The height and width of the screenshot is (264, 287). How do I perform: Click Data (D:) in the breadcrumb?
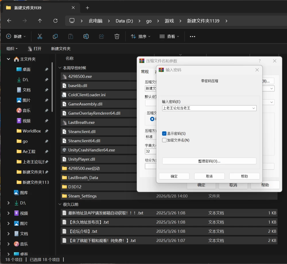pos(124,21)
